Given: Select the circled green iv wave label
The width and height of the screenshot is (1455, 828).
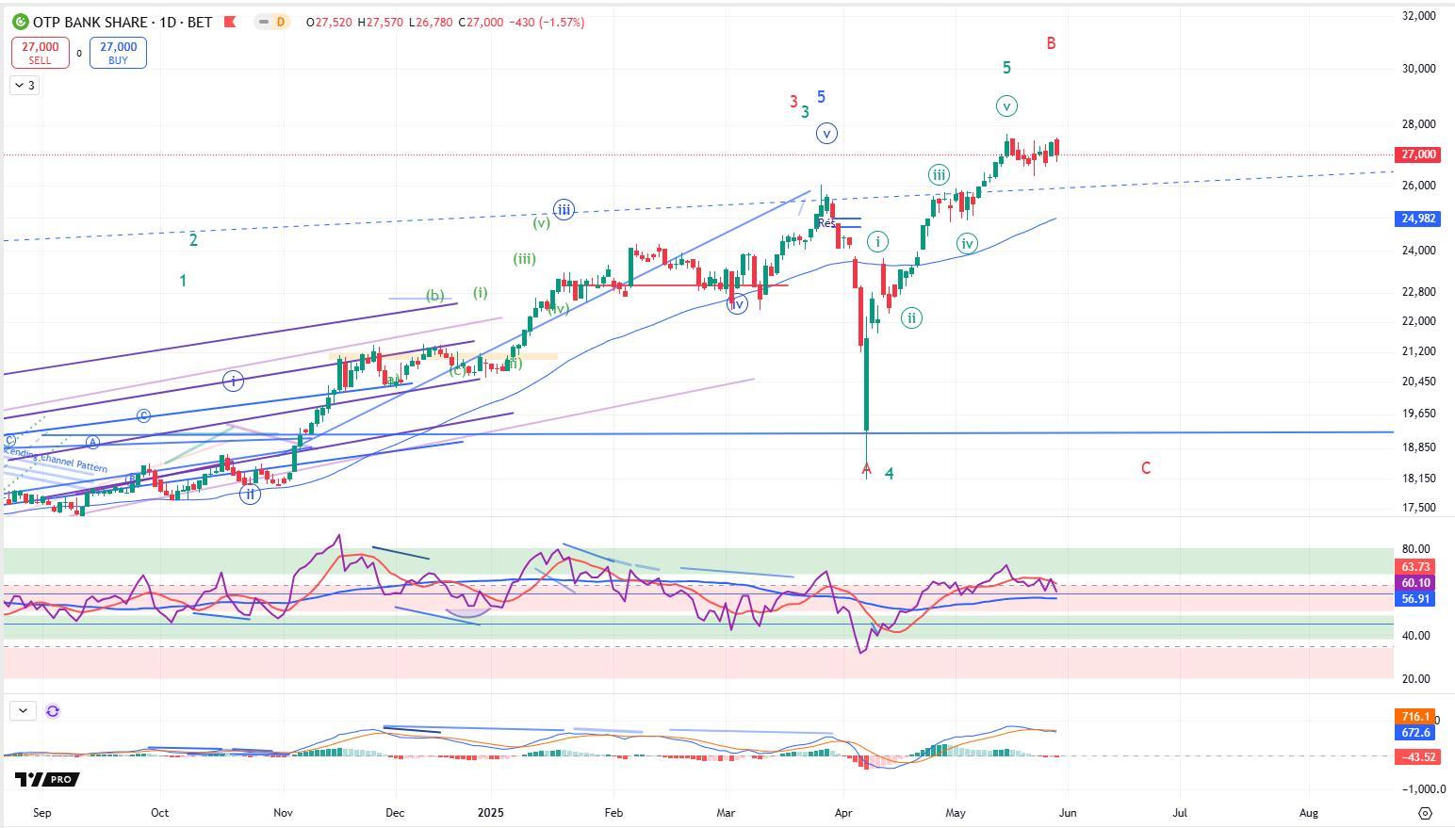Looking at the screenshot, I should [967, 243].
